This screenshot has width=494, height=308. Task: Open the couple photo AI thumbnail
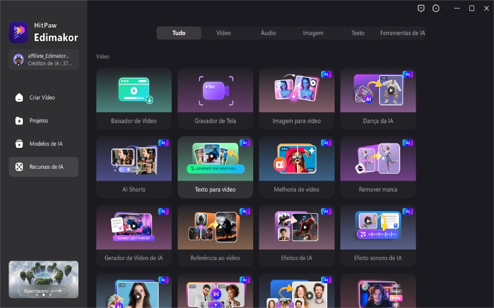tap(296, 291)
